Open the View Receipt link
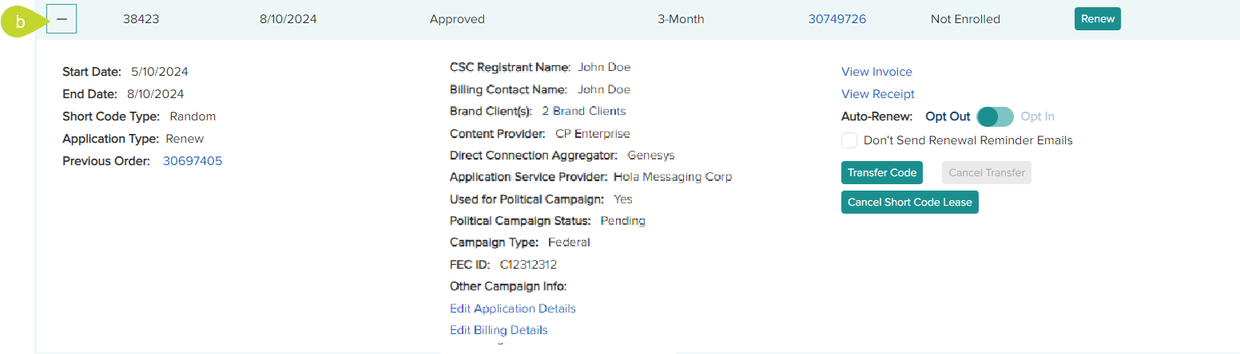The width and height of the screenshot is (1240, 354). 877,94
